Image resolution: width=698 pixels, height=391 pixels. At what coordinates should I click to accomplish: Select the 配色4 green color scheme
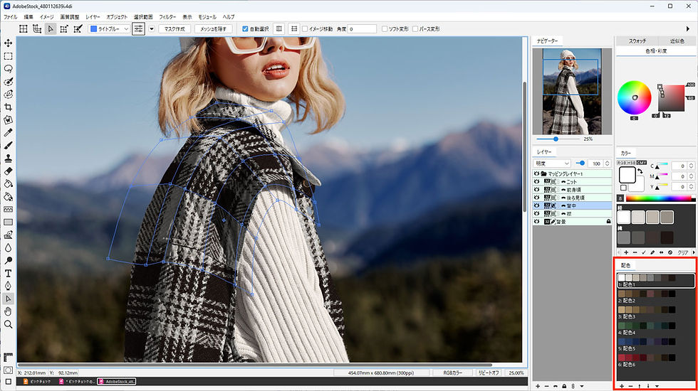(656, 328)
